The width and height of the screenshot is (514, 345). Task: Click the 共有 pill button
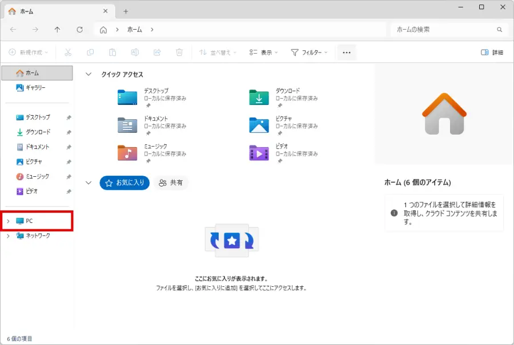click(x=171, y=182)
